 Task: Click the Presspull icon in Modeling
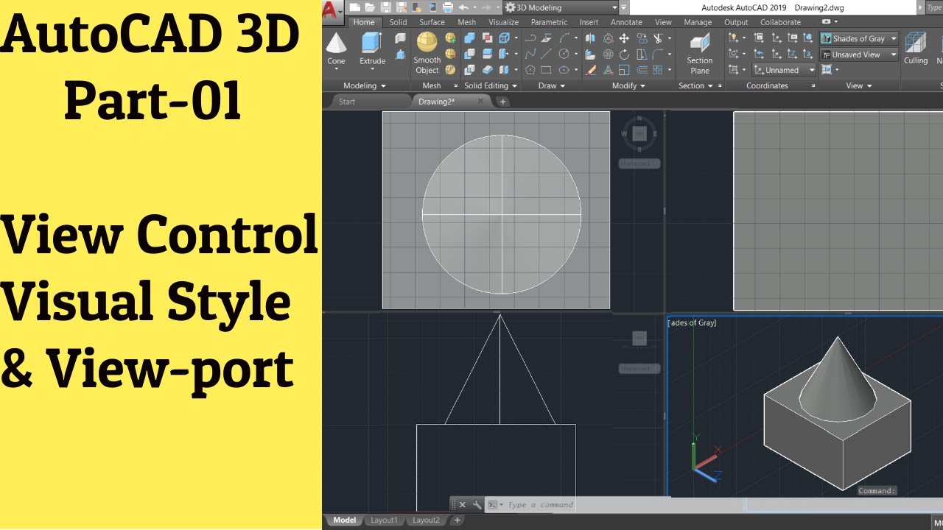click(x=400, y=54)
